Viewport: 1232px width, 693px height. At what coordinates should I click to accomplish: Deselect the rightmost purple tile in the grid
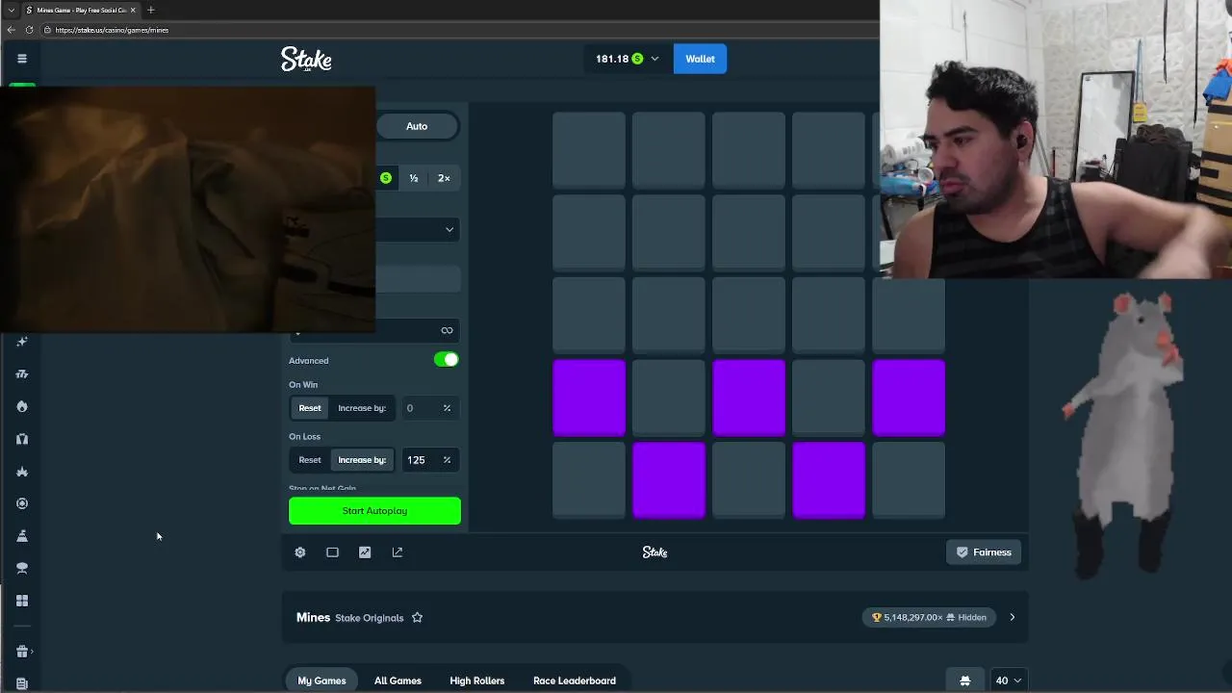tap(909, 398)
